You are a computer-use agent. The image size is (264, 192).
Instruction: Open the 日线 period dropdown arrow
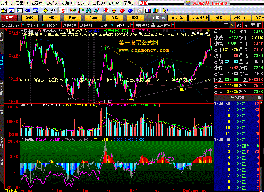112,25
